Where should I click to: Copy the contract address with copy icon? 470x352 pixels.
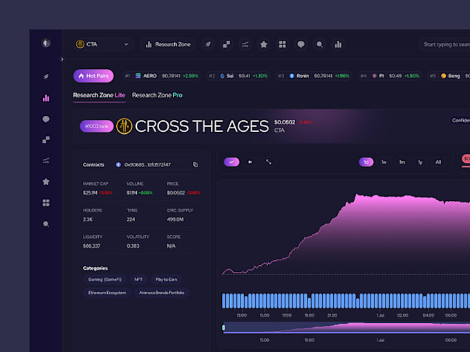(x=195, y=165)
